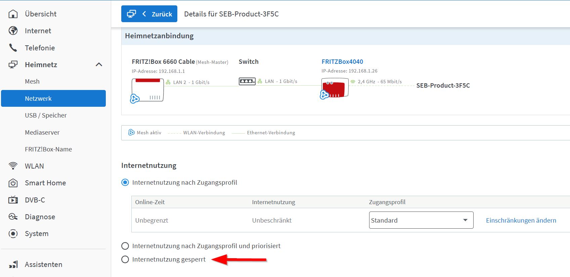Click the FRITZ!Box 6660 Cable device image
This screenshot has height=277, width=570.
147,90
